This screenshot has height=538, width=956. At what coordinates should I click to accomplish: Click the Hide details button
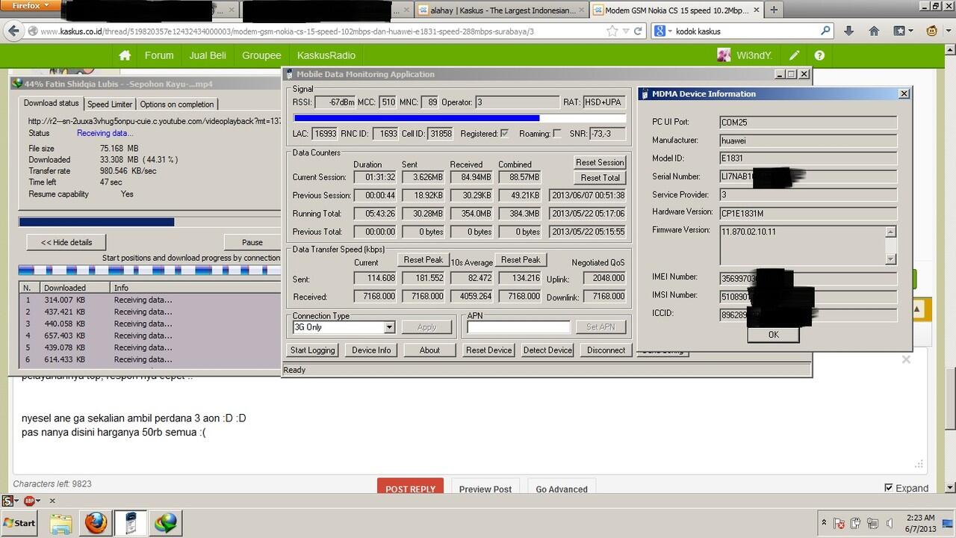click(x=66, y=242)
